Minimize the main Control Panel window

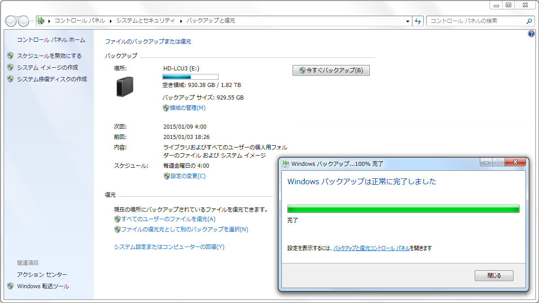(x=496, y=5)
